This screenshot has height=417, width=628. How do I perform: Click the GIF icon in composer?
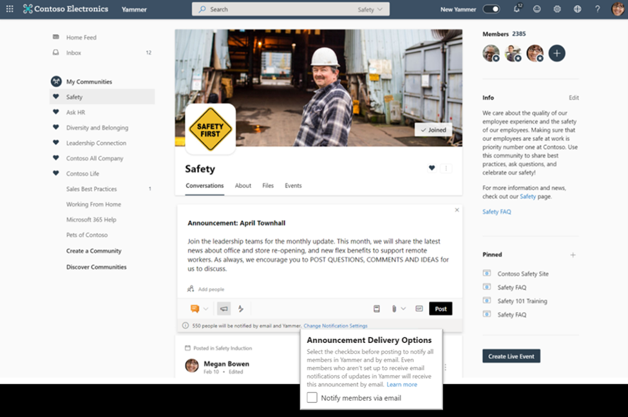click(419, 309)
